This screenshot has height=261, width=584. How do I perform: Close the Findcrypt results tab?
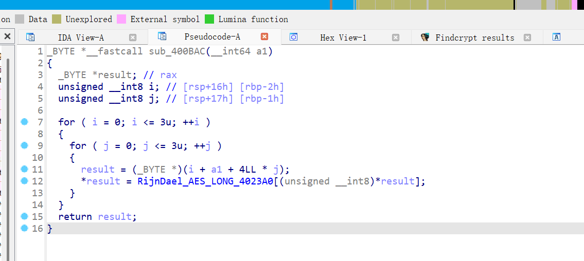(527, 37)
